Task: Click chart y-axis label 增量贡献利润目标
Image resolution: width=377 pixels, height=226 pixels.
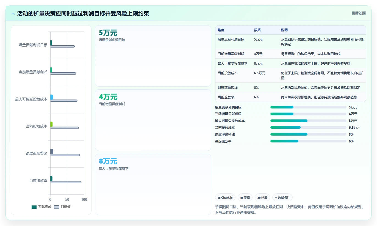Action: pos(33,45)
